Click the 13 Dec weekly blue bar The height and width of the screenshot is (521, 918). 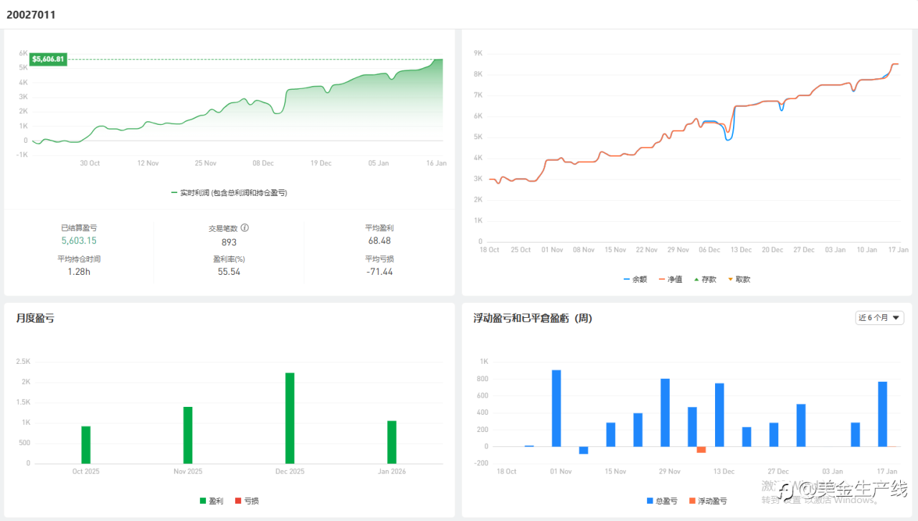[719, 415]
